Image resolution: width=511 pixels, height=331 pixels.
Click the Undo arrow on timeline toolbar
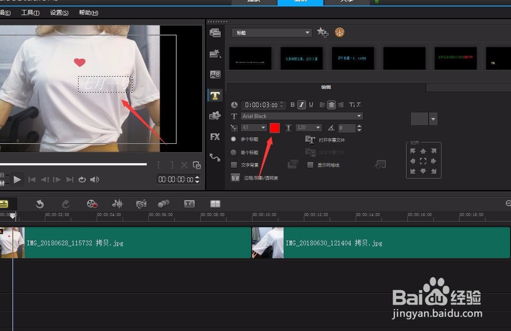pos(39,204)
